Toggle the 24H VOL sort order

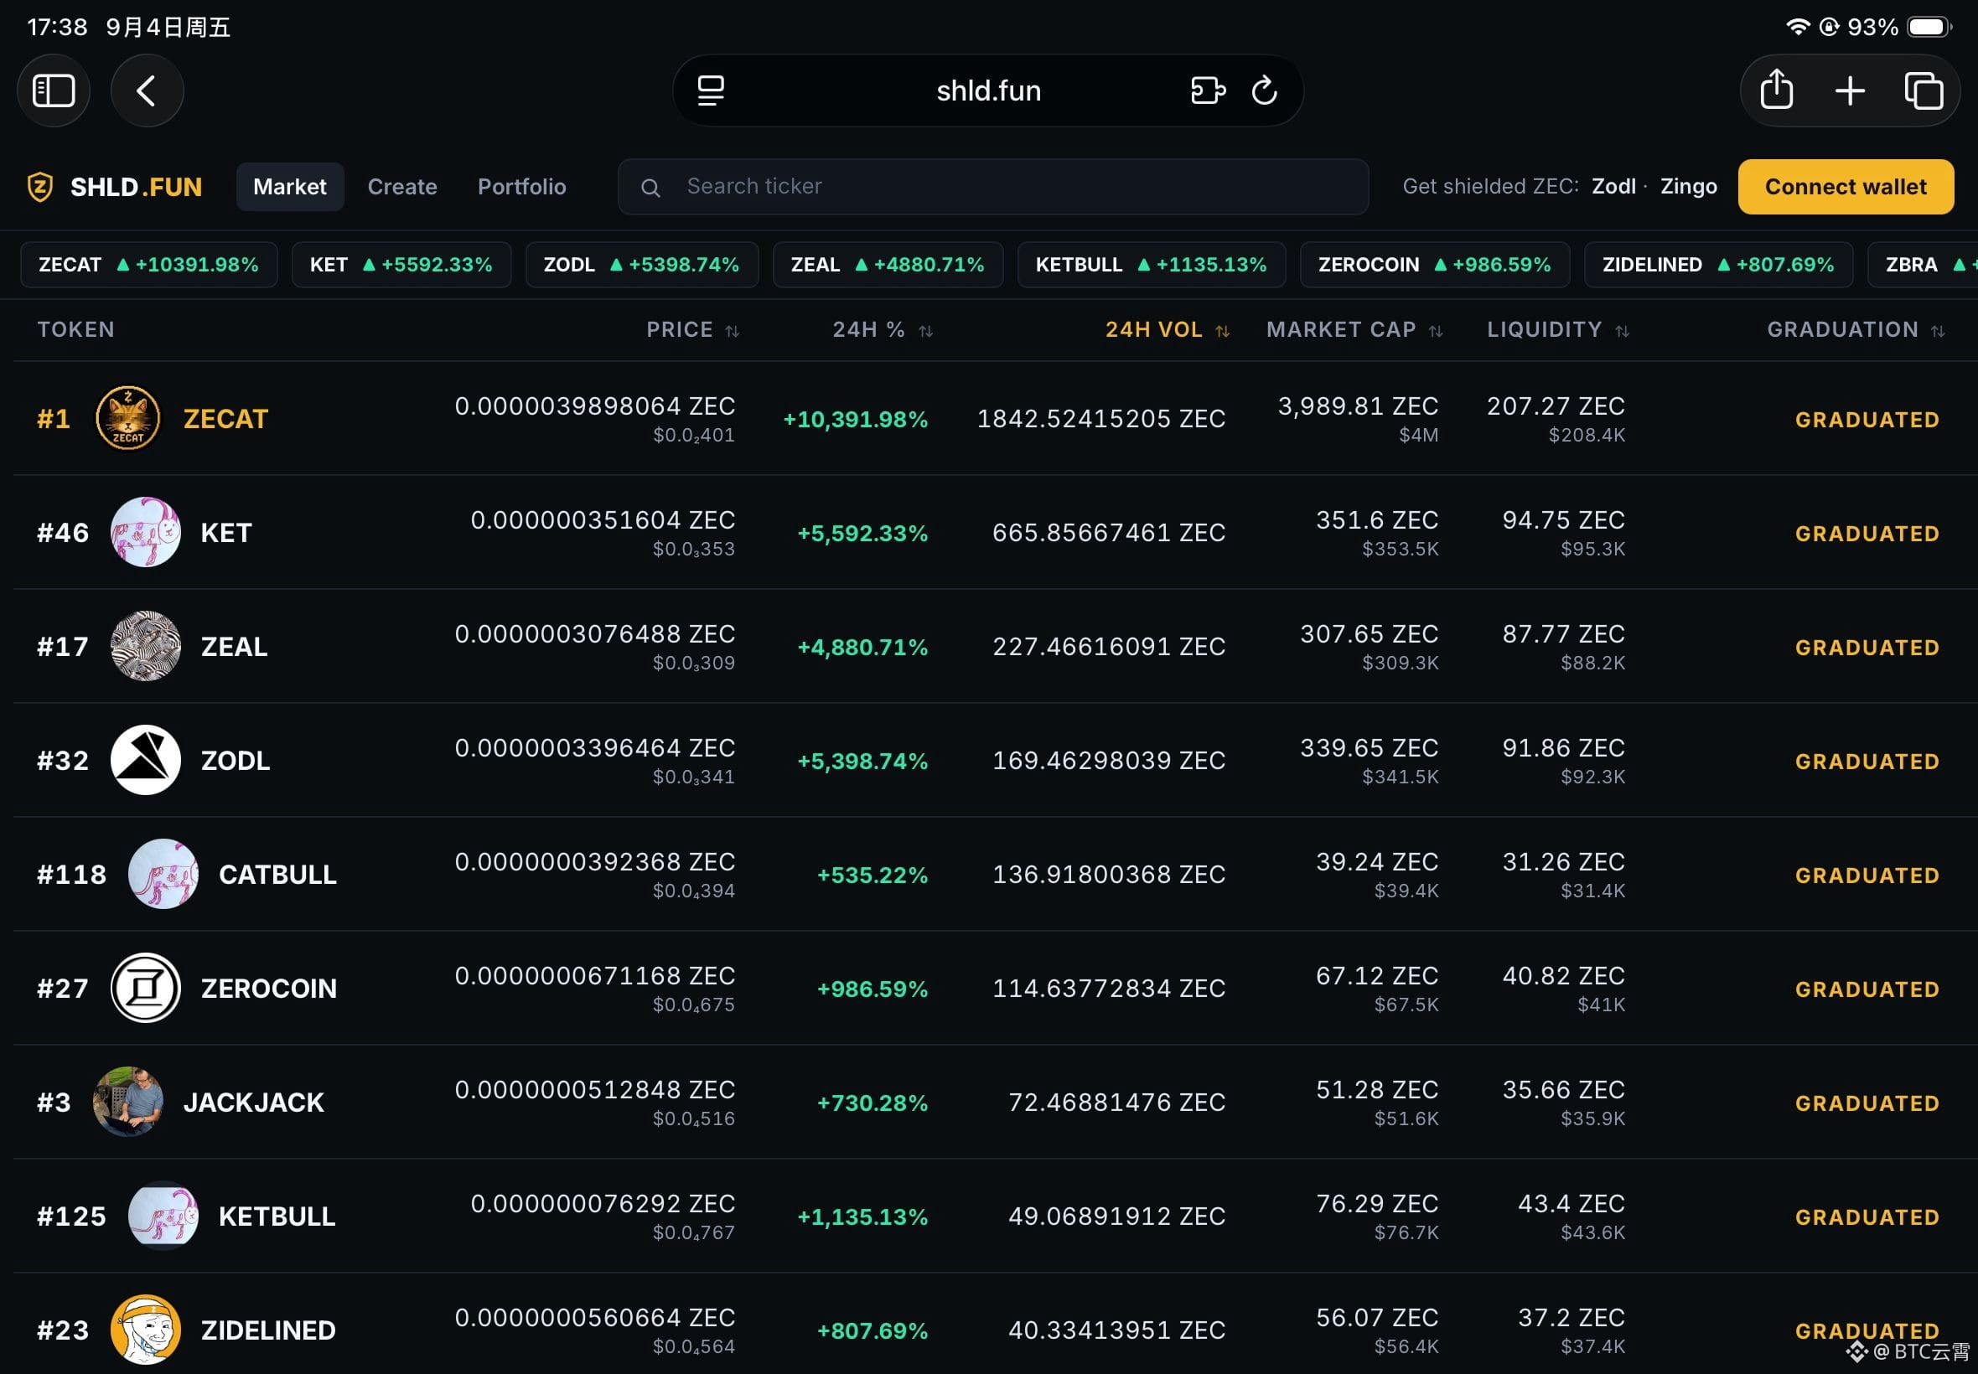pos(1167,330)
